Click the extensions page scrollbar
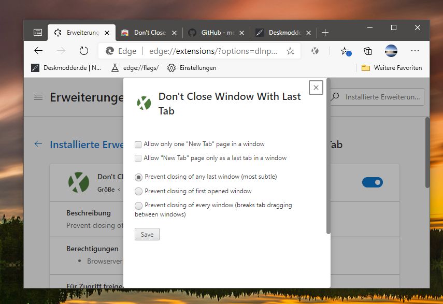 click(x=427, y=152)
